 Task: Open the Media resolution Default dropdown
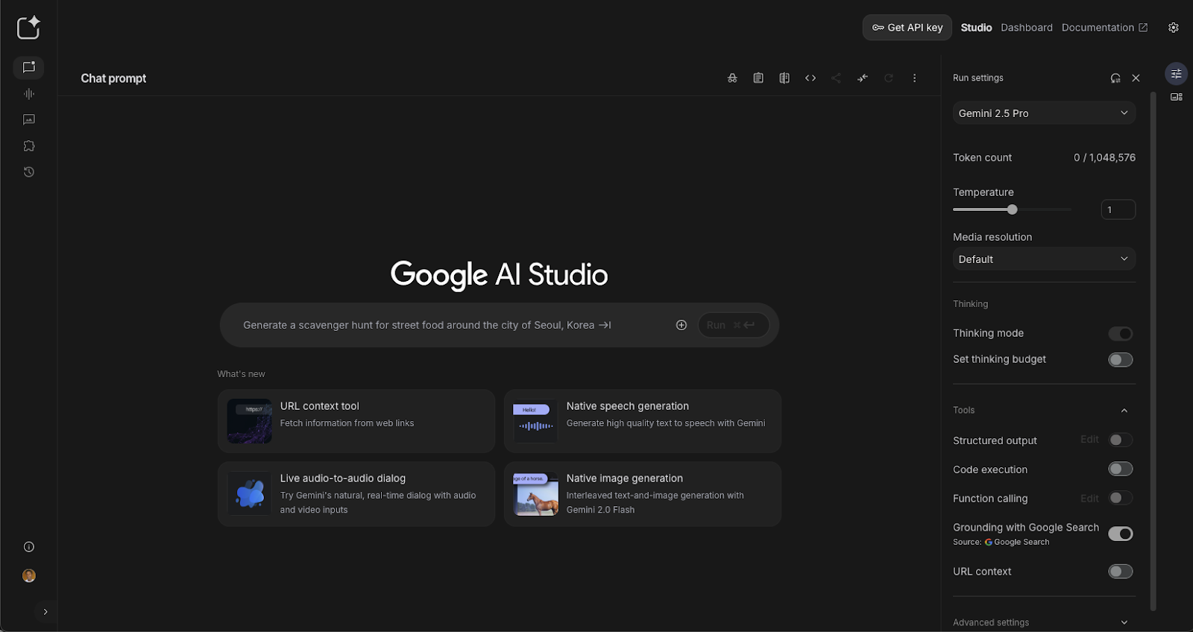1044,259
